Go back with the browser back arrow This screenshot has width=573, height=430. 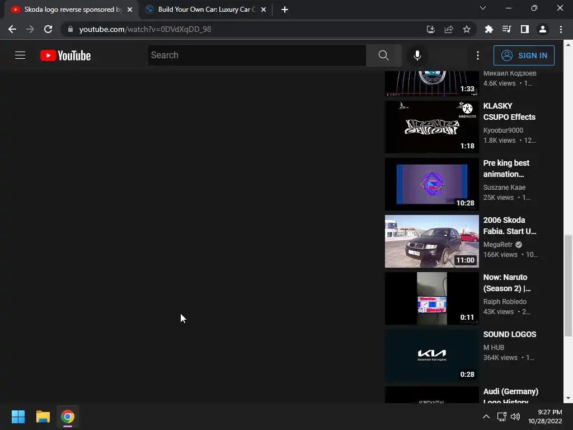click(x=12, y=29)
